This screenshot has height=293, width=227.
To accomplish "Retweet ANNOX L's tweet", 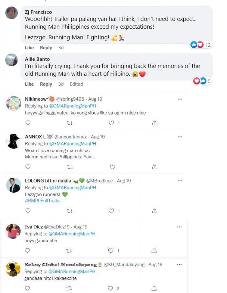I will [x=70, y=167].
